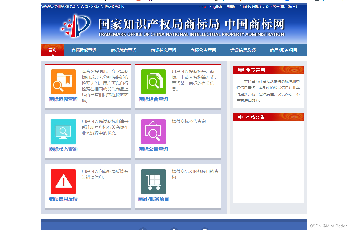Click the disclaimer paragraph starting 本栏目为社会公众
The height and width of the screenshot is (230, 351).
click(268, 91)
